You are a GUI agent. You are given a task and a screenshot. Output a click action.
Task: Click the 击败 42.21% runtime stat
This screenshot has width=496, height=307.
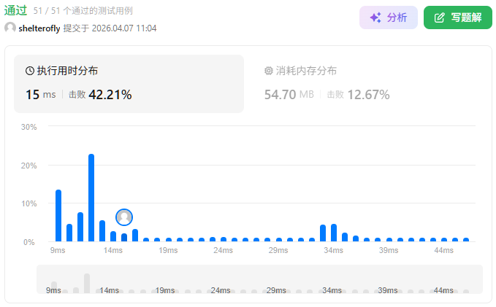pos(100,94)
